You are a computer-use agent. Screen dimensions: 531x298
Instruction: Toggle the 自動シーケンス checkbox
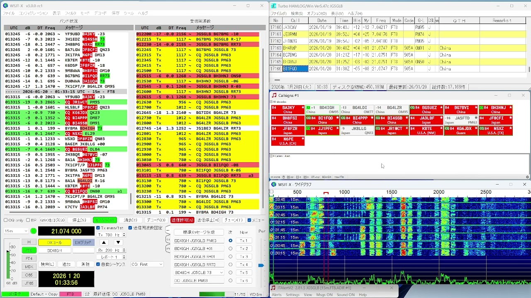(98, 264)
